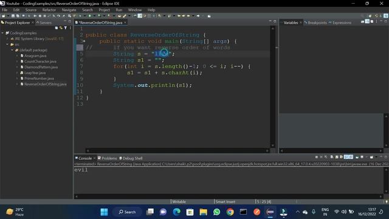The width and height of the screenshot is (389, 219).
Task: Click the Back navigation arrow in toolbar
Action: tap(188, 16)
